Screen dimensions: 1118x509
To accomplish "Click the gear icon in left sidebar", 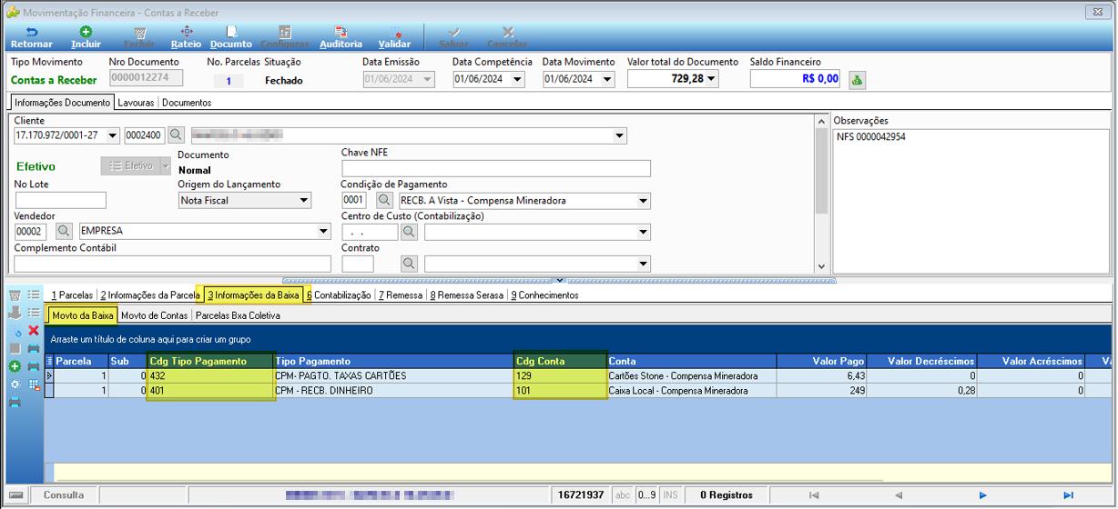I will (x=15, y=384).
